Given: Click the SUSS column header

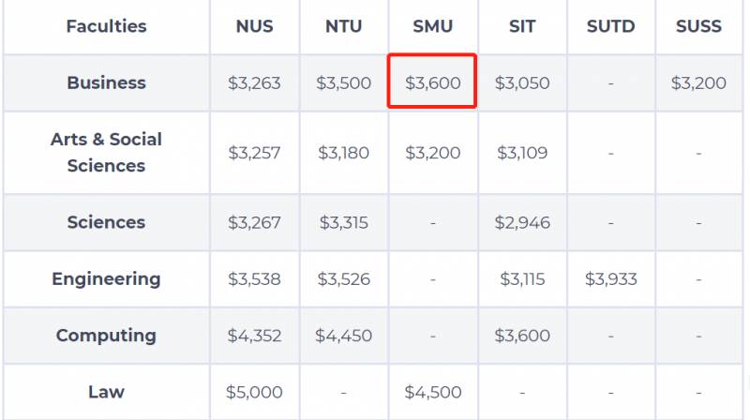Looking at the screenshot, I should coord(698,26).
